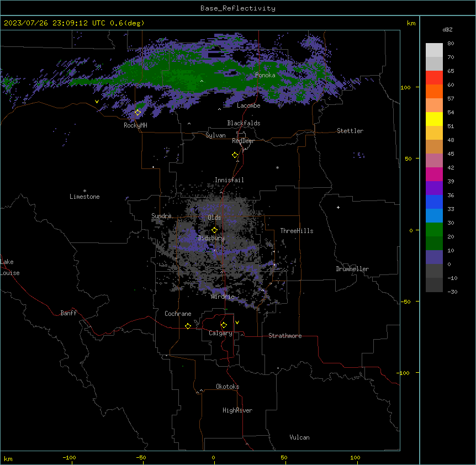Click the Airdrie label
Screen dimensions: 476x465
tap(223, 297)
